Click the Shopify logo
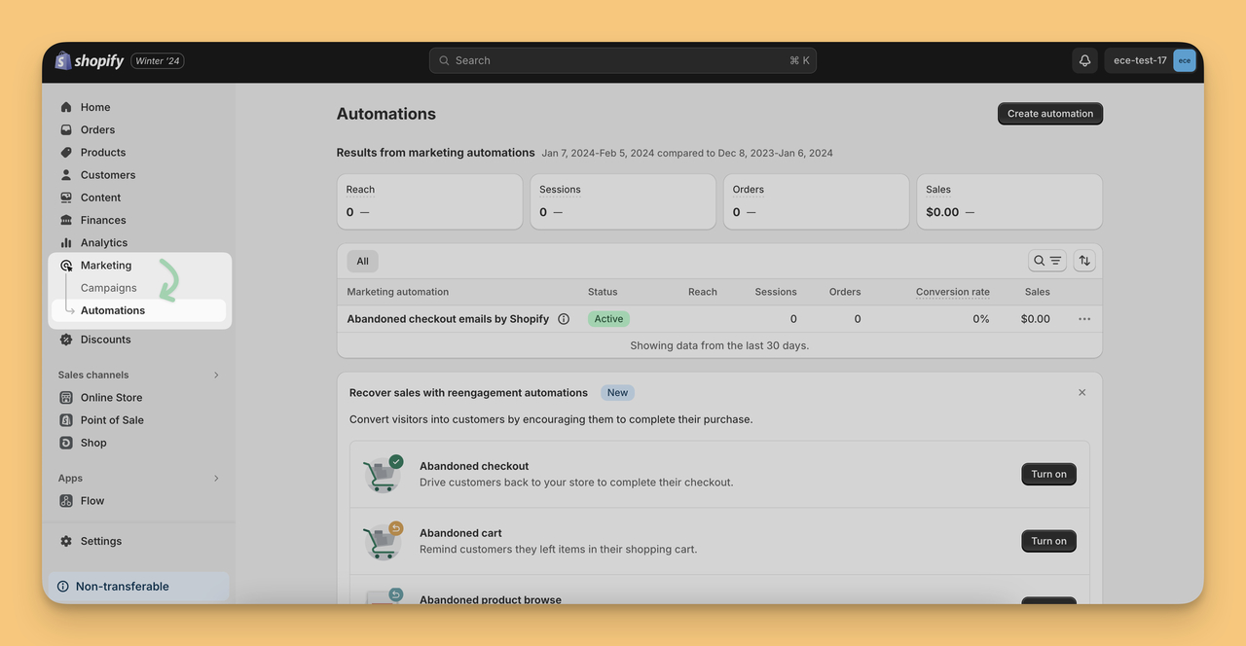 coord(90,60)
